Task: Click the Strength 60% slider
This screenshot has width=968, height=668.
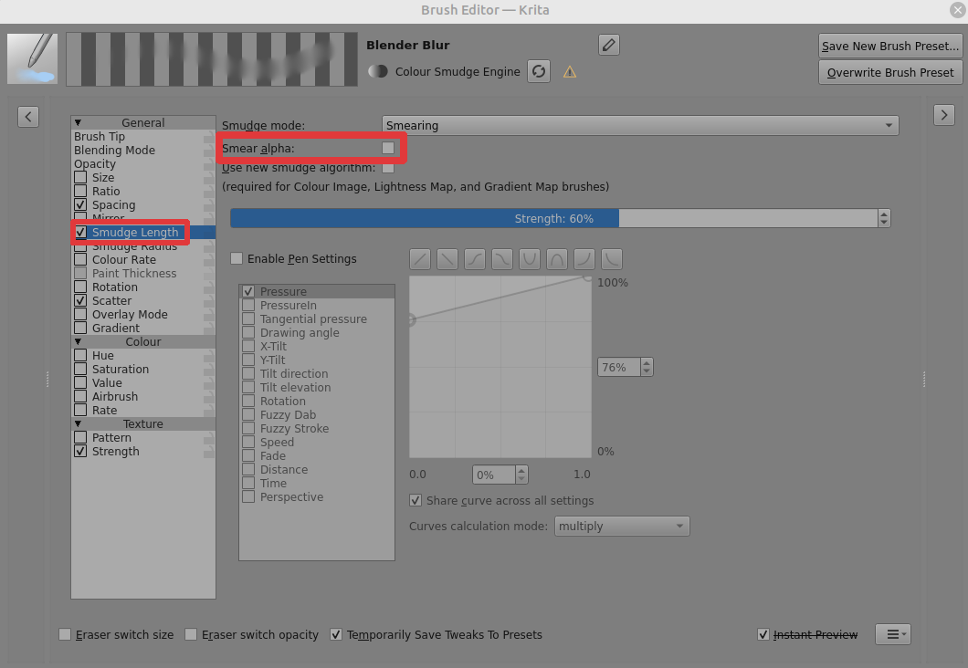Action: point(553,218)
